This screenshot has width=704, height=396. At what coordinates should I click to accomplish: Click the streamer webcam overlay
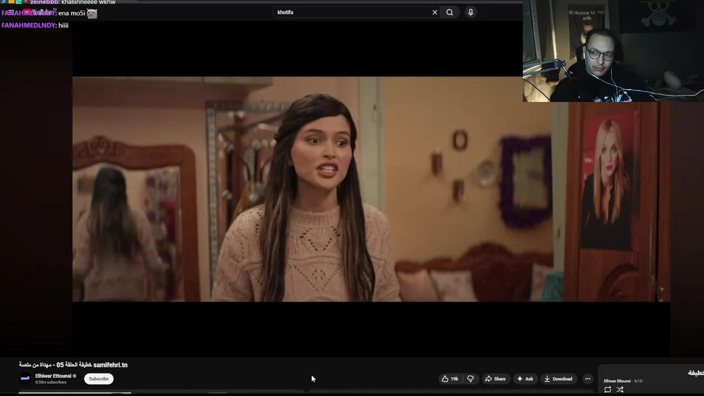[x=613, y=51]
